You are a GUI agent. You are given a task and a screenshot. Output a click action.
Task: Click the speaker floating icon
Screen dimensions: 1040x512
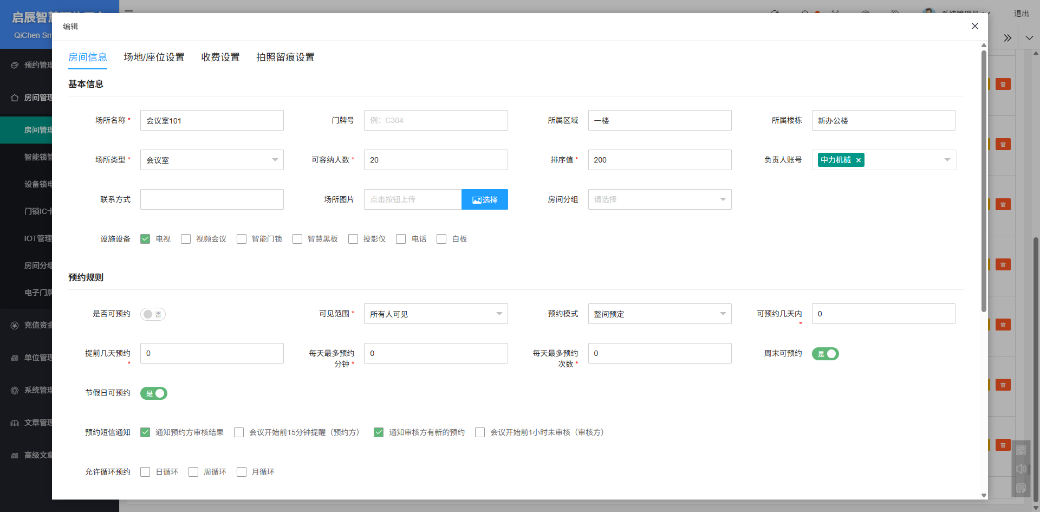[x=1021, y=469]
